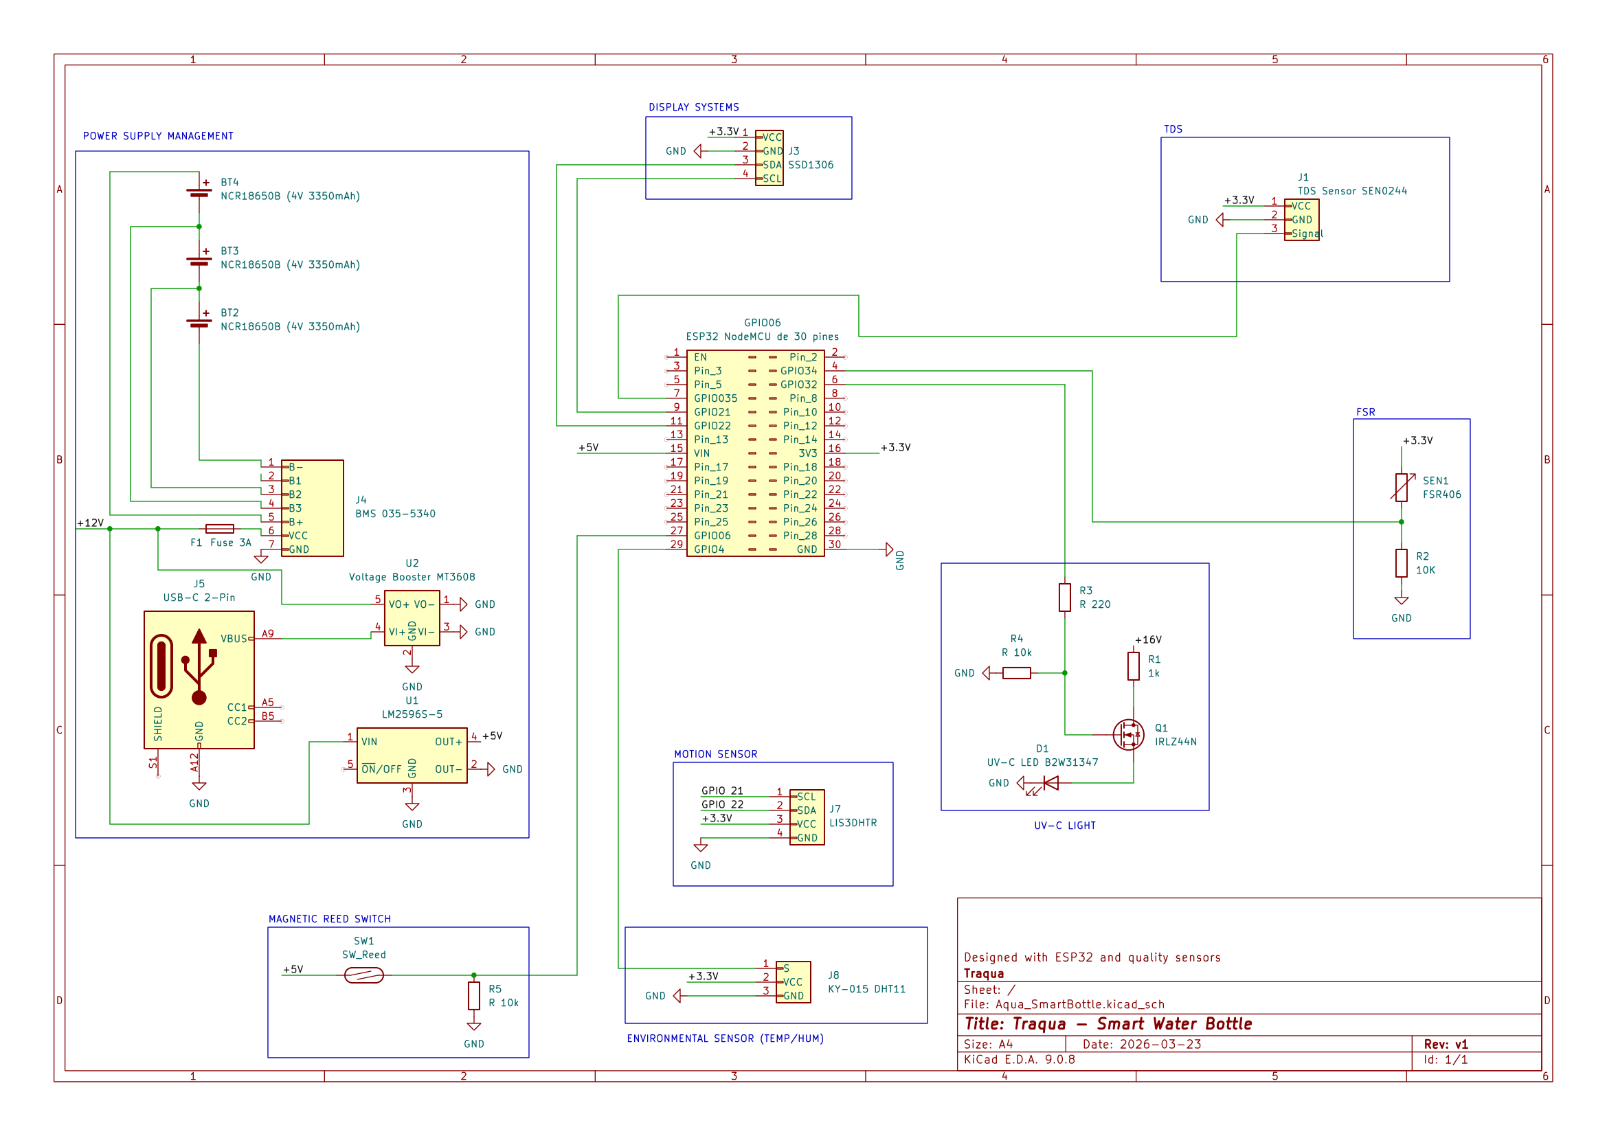
Task: Click the LM2596S-5 regulator U1 body
Action: (x=412, y=755)
